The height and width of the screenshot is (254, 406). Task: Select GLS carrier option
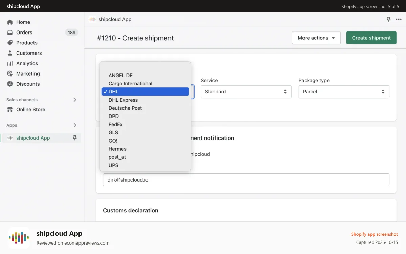tap(145, 133)
